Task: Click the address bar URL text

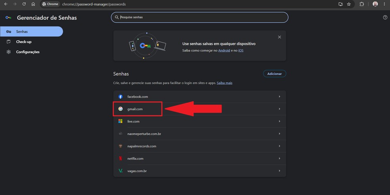Action: coord(94,4)
